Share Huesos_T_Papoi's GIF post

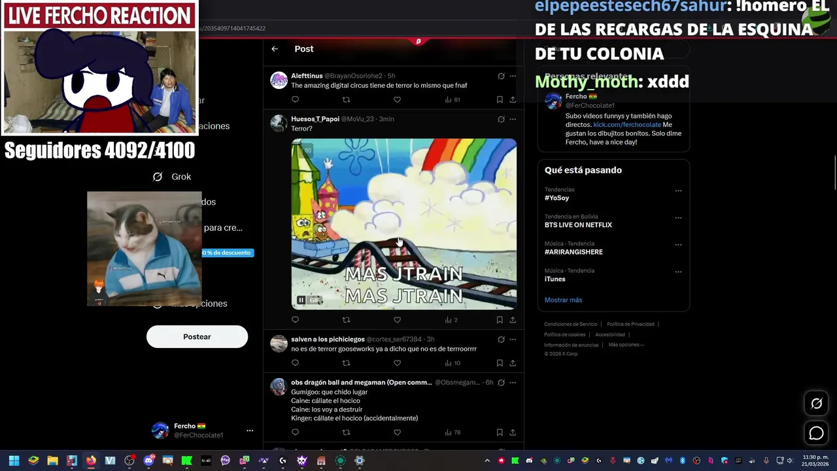coord(513,320)
